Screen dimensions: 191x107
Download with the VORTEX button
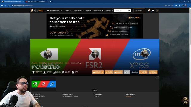click(x=144, y=72)
